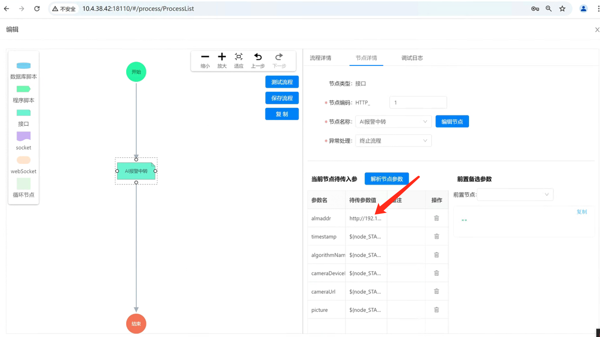Image resolution: width=600 pixels, height=337 pixels.
Task: Undo with the 上一步 icon
Action: (258, 57)
